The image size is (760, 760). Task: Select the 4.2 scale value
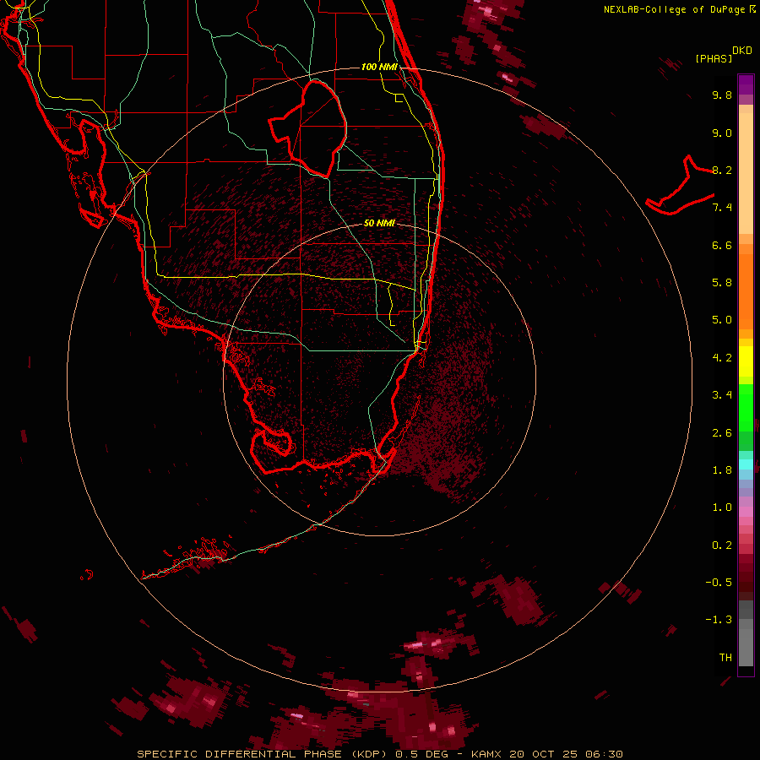[x=722, y=358]
